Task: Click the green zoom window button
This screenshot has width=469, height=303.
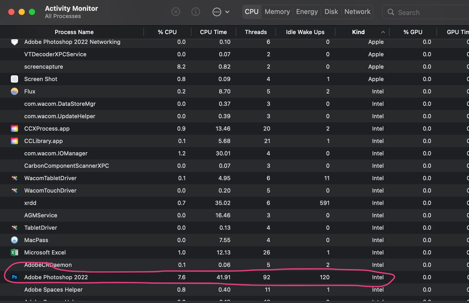Action: [x=32, y=12]
